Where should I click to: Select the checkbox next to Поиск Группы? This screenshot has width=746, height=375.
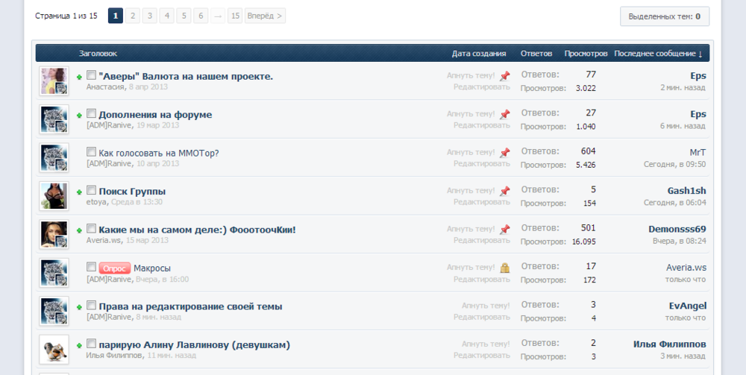coord(91,191)
